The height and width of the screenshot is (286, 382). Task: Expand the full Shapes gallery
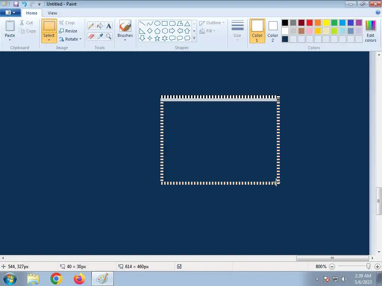(194, 38)
